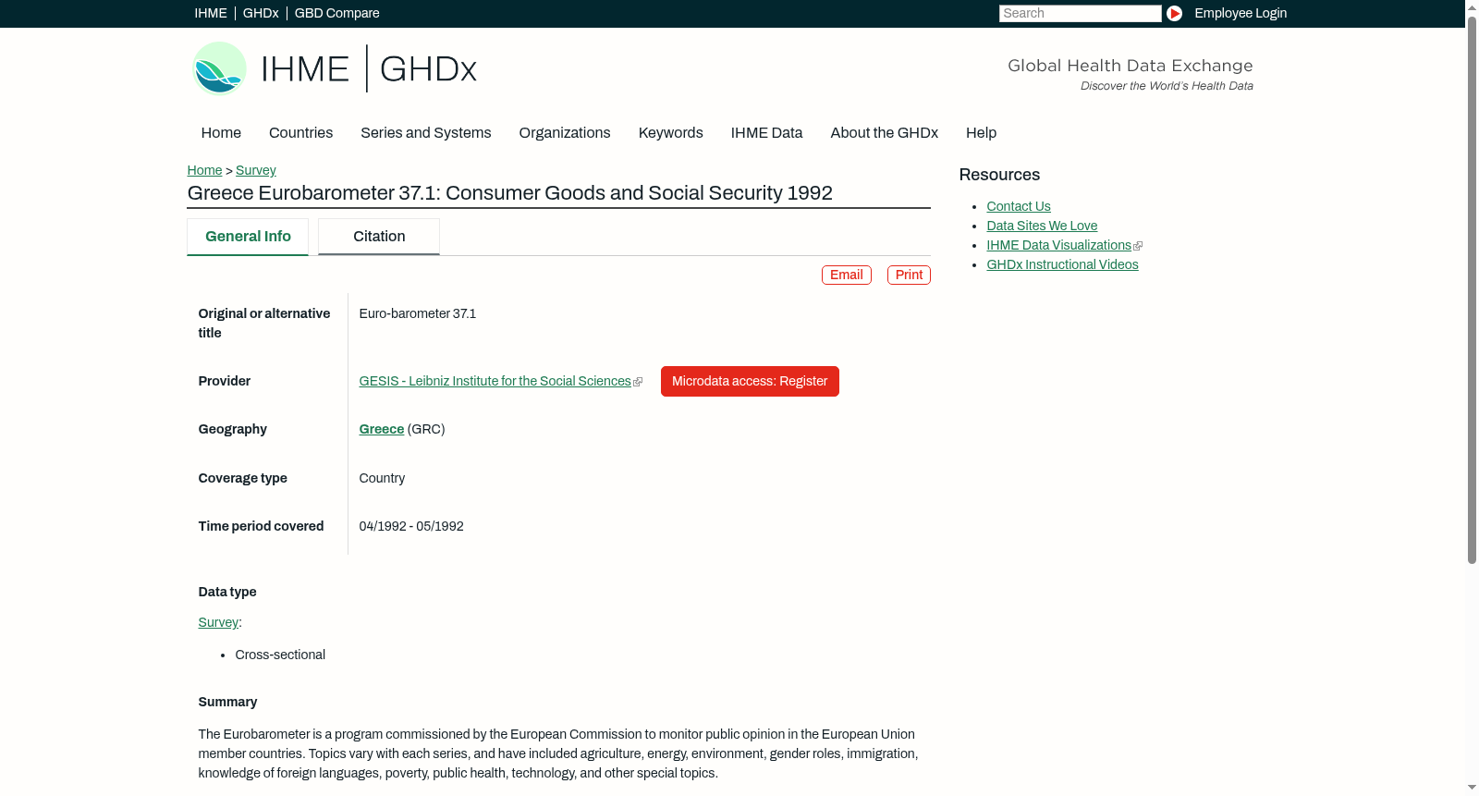The image size is (1479, 796).
Task: Click the Coverage type value Country
Action: click(x=382, y=479)
